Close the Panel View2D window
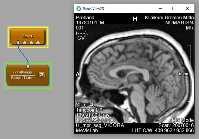This screenshot has height=139, width=199. (x=188, y=8)
